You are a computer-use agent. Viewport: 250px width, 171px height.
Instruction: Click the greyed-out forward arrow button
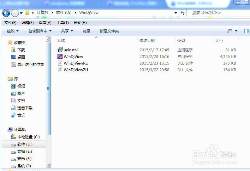point(15,13)
